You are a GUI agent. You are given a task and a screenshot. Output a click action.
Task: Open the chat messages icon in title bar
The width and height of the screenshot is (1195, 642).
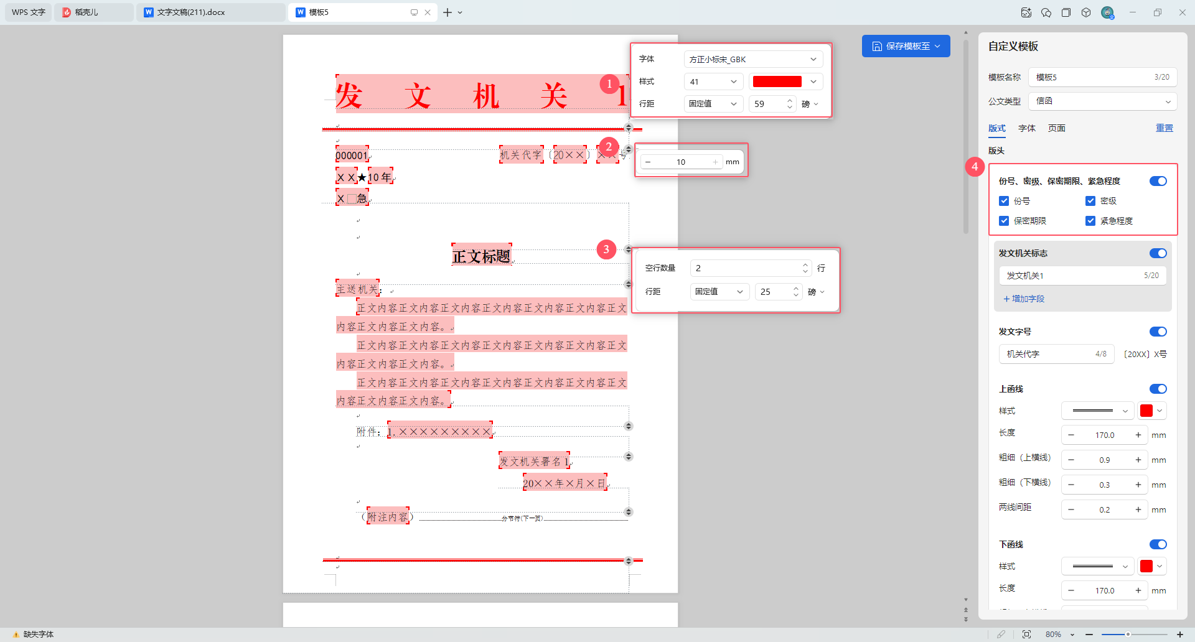tap(1046, 12)
